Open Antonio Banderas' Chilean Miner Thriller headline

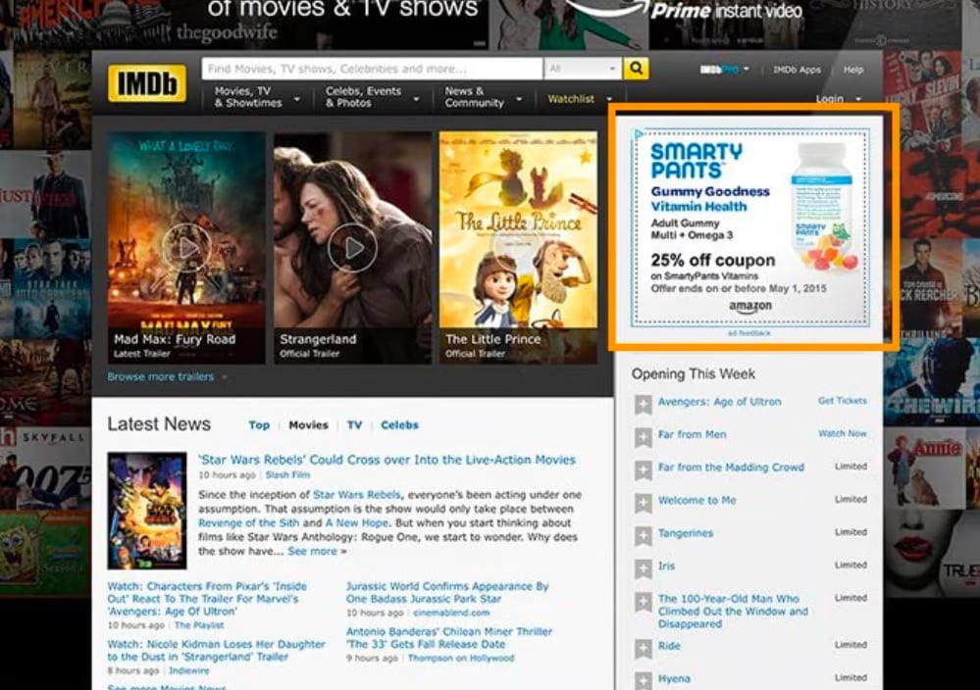(449, 637)
